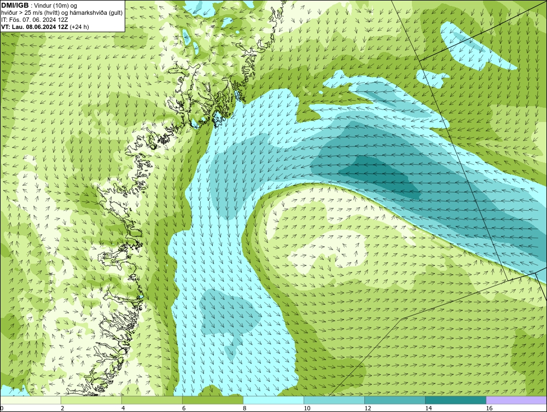Click the 'VT: Lau. 08.06.2024 12Z' line
The image size is (547, 412).
coord(34,27)
